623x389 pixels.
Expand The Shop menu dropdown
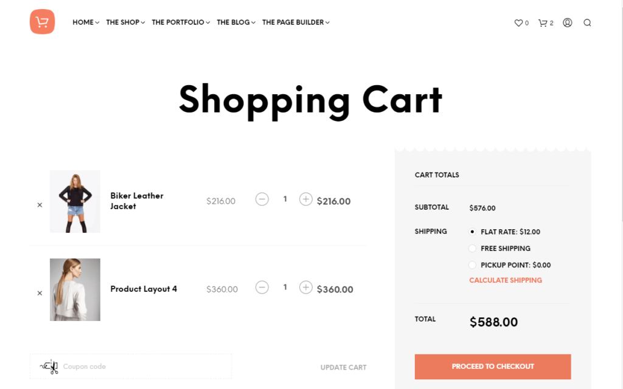(x=125, y=22)
